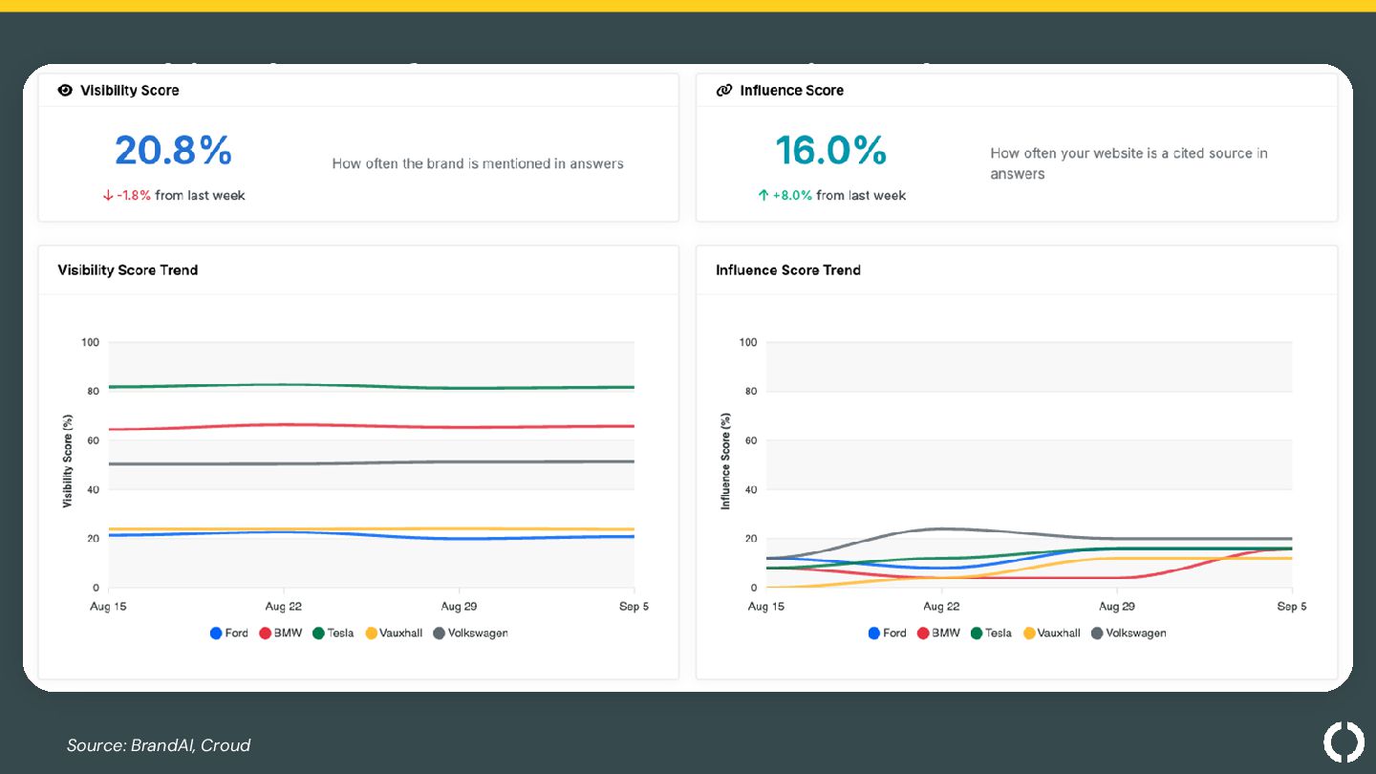Toggle Tesla series in Influence Score Trend legend
This screenshot has width=1376, height=774.
[992, 634]
